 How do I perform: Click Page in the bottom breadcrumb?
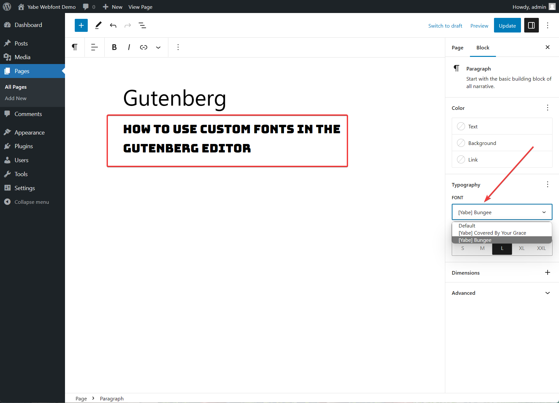click(x=81, y=398)
